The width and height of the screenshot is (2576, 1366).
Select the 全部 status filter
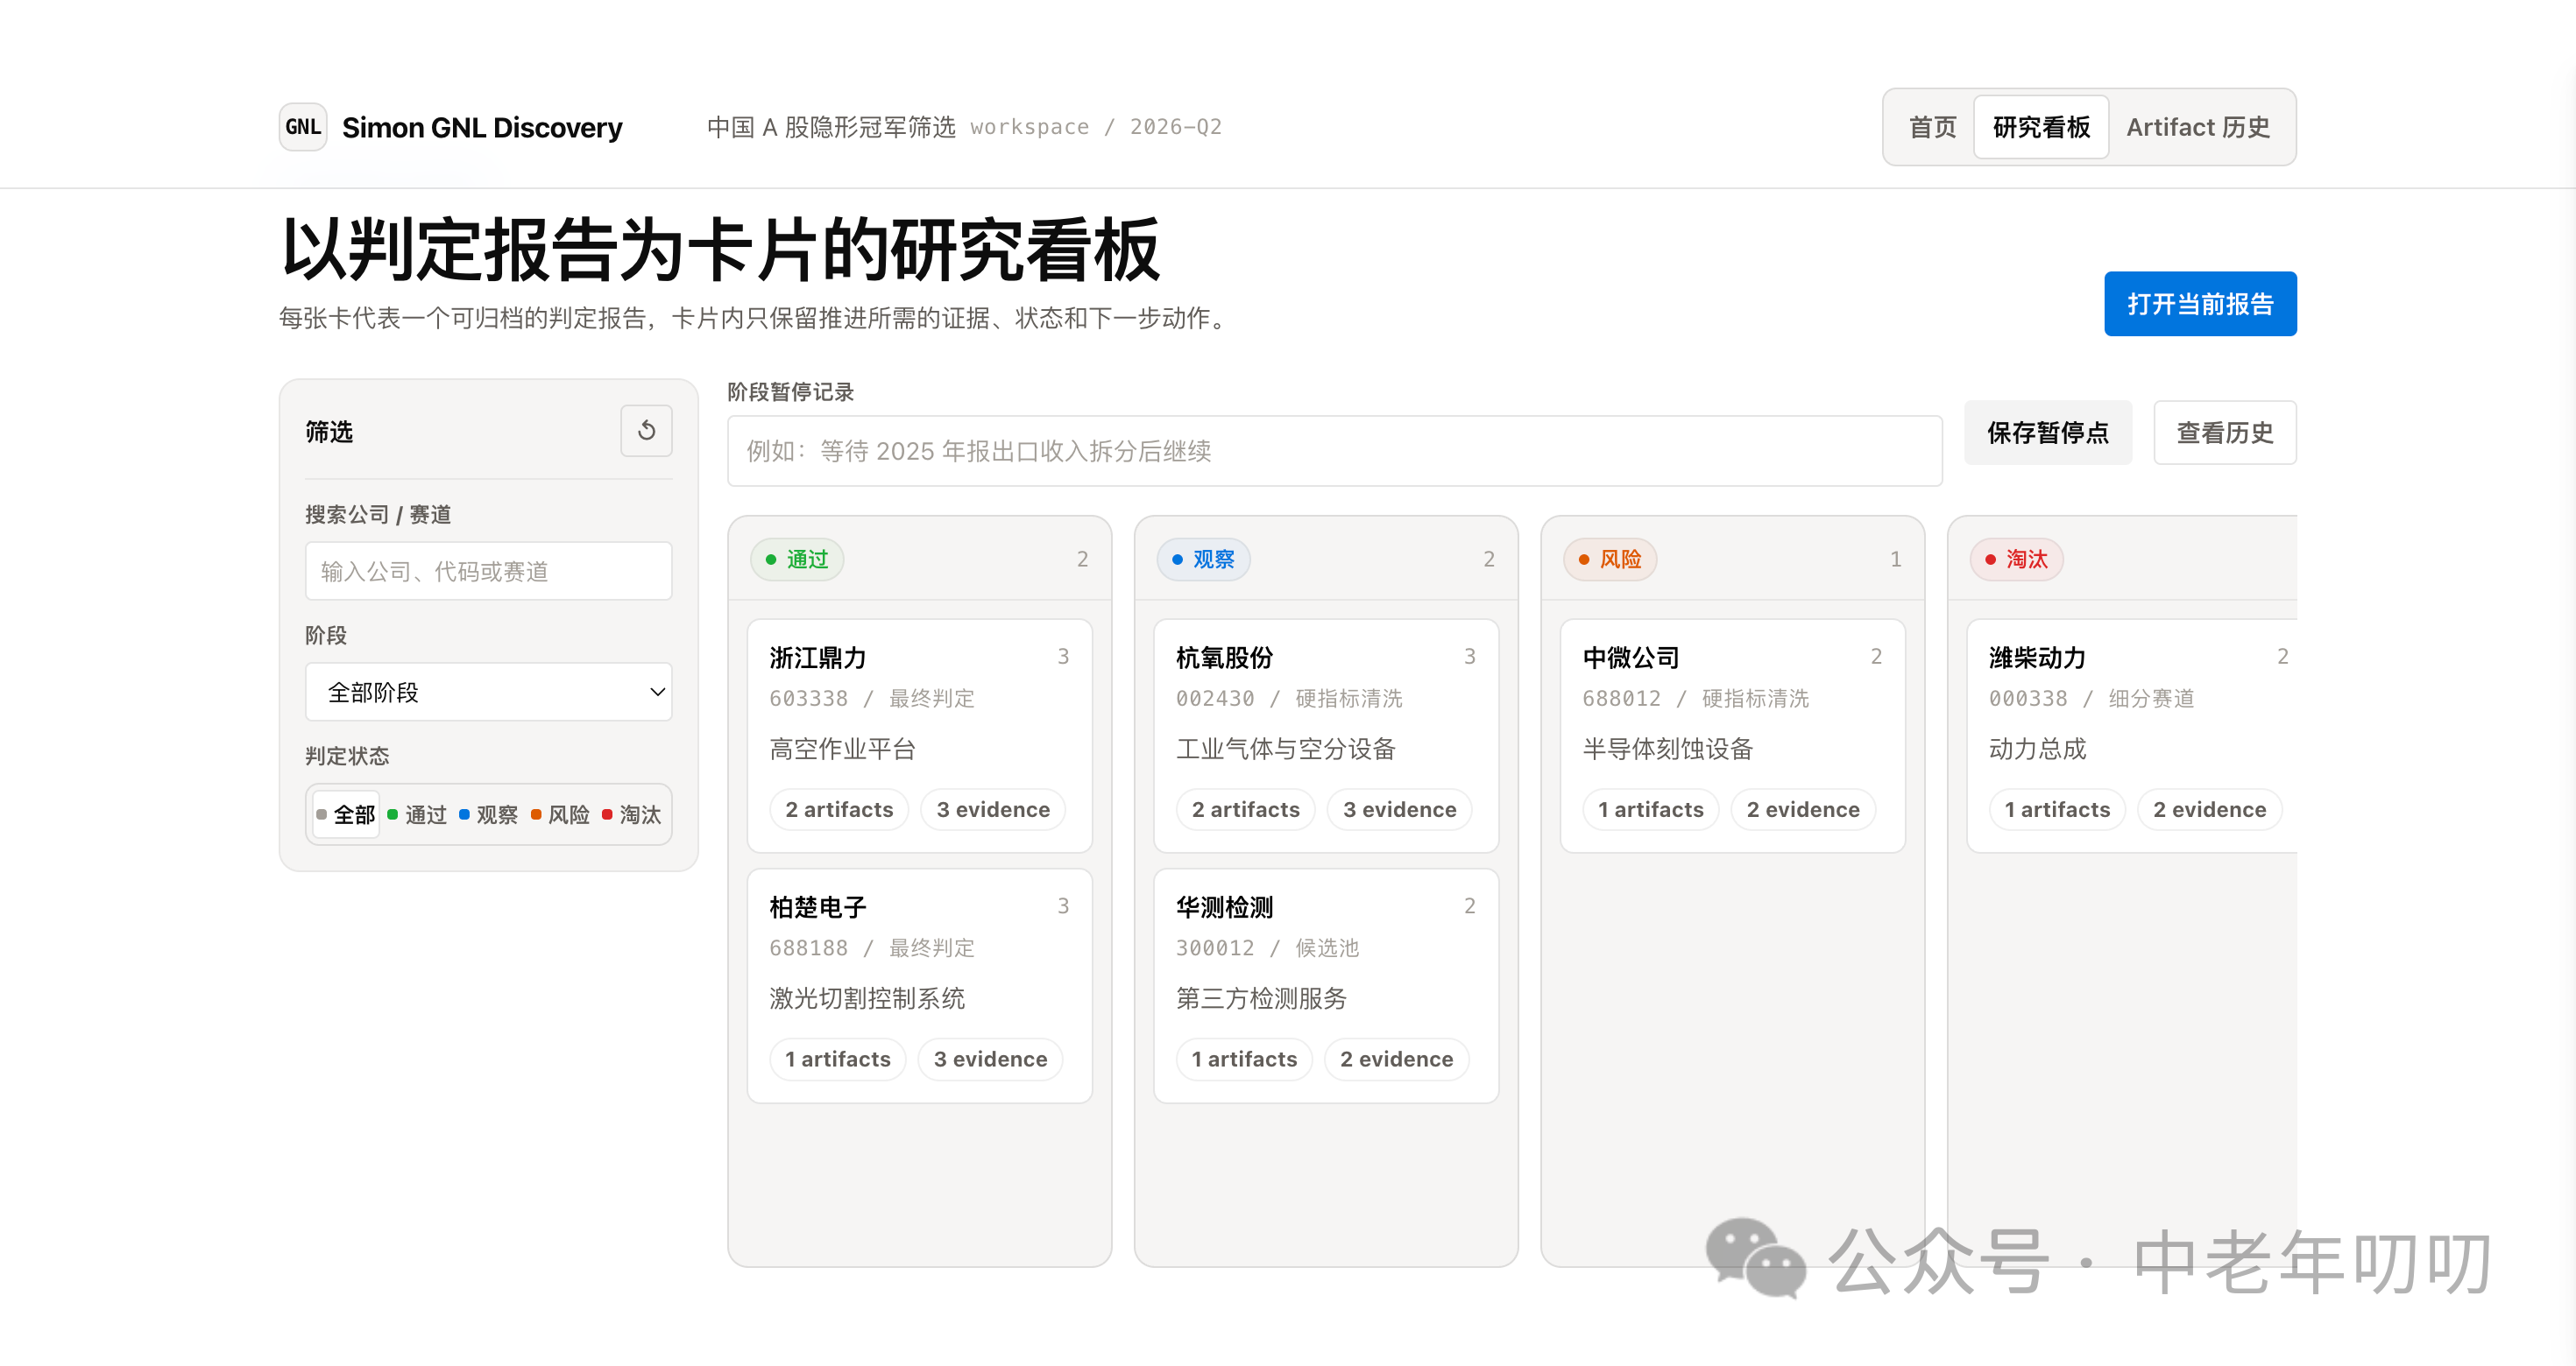[x=346, y=814]
